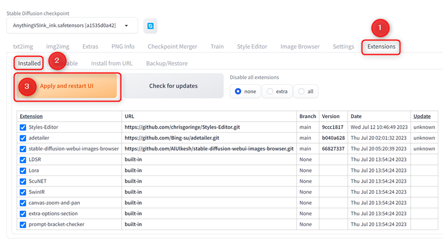Switch to the Extensions tab
The height and width of the screenshot is (244, 443).
pos(381,47)
